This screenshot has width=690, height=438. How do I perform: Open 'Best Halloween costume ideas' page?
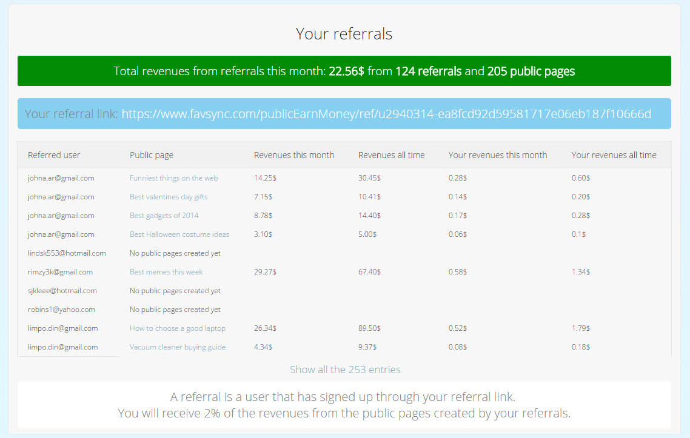[179, 234]
